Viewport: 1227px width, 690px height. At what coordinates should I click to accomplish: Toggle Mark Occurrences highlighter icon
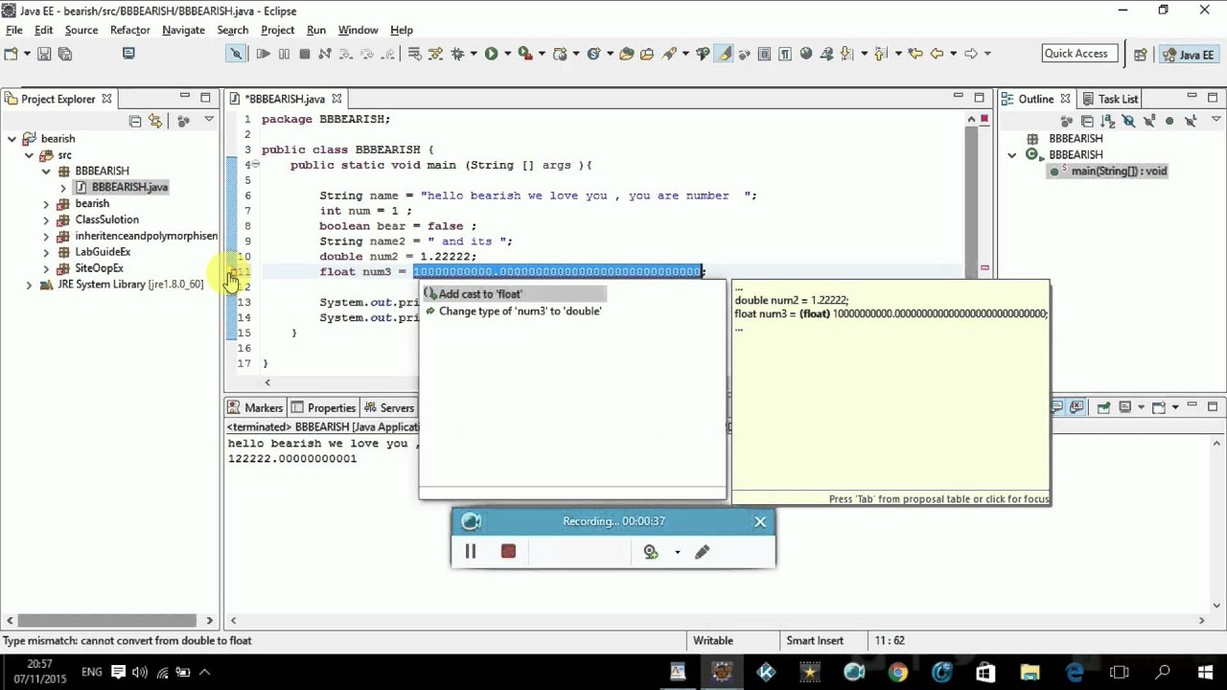pyautogui.click(x=725, y=54)
